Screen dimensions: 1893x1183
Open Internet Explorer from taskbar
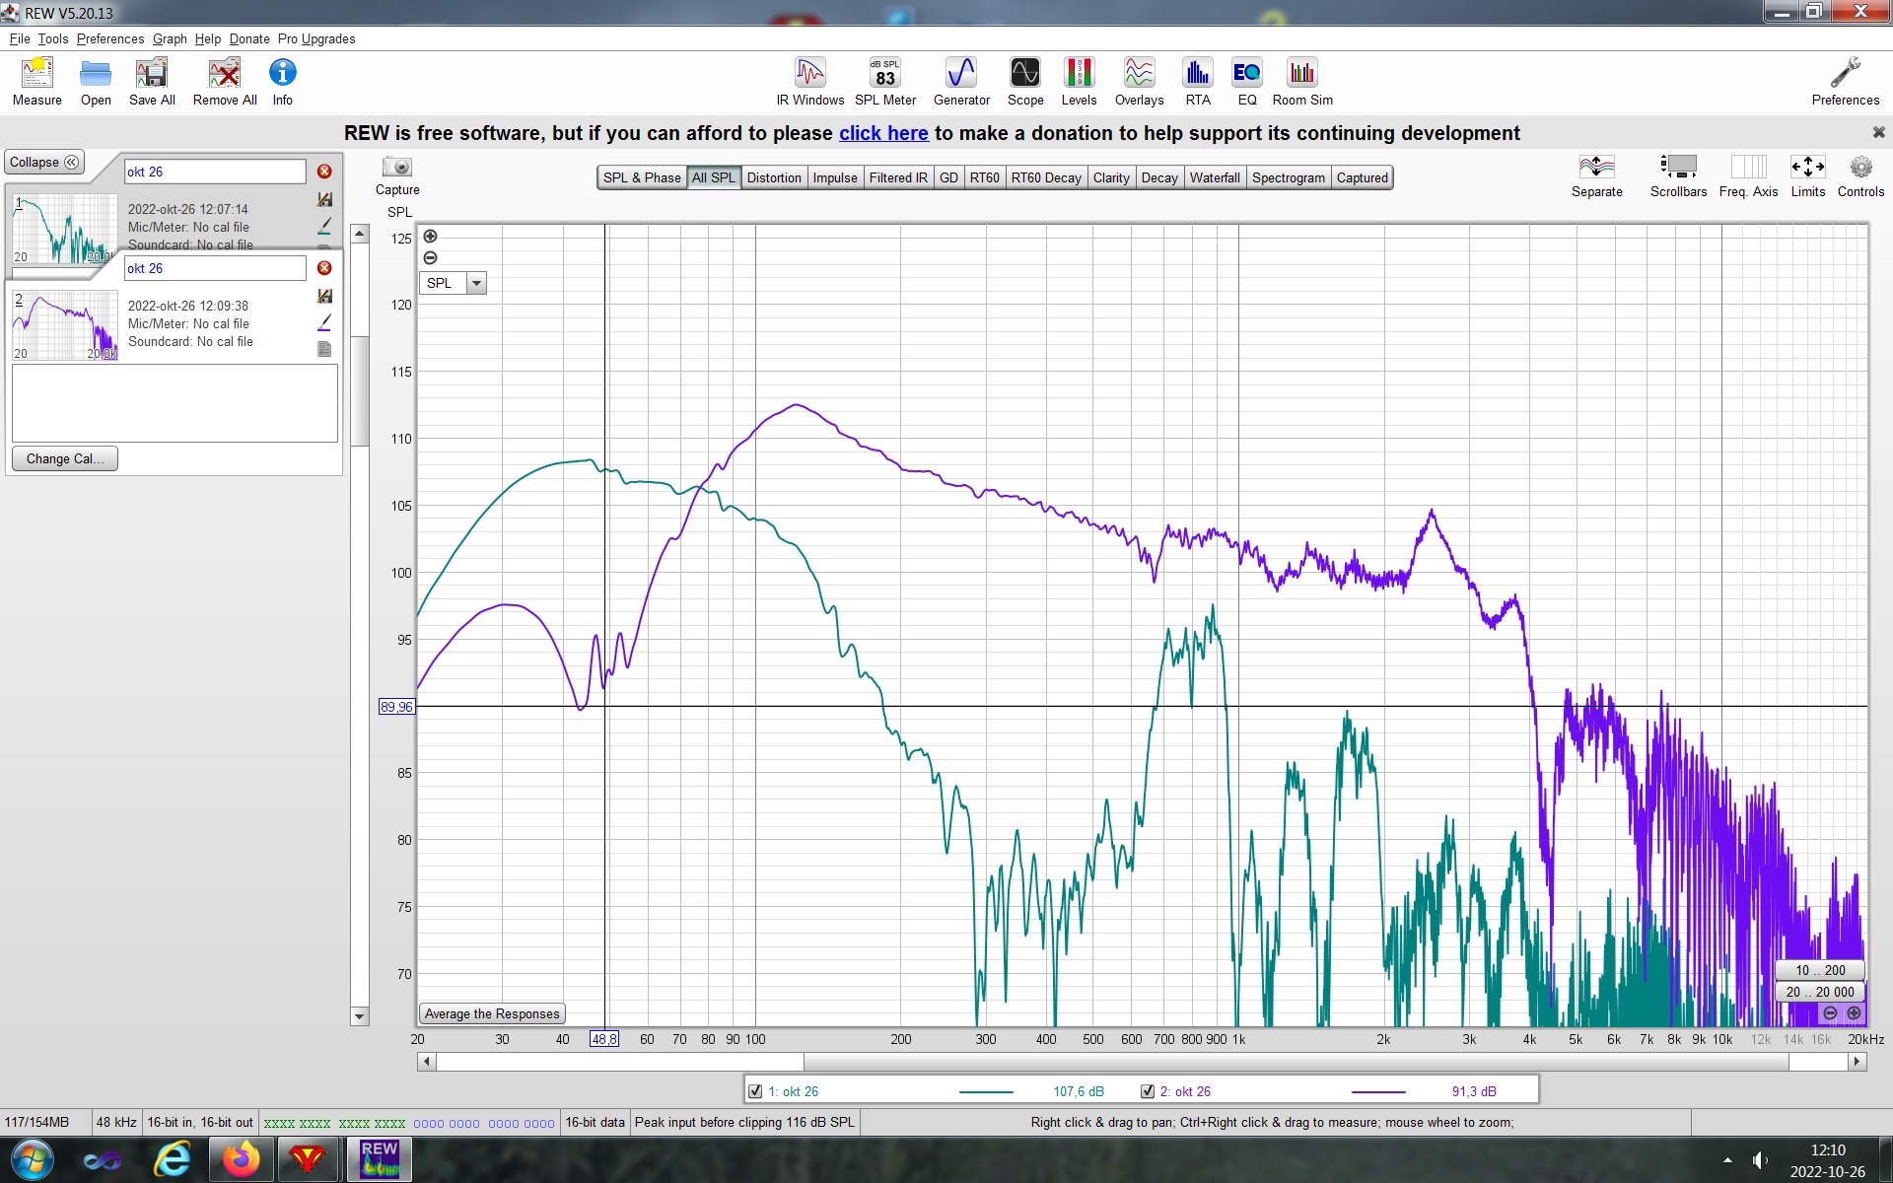tap(173, 1159)
